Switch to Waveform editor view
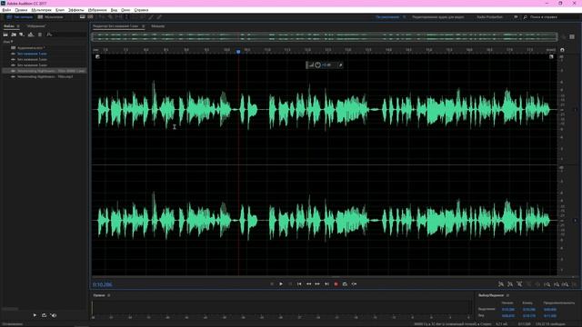582x327 pixels. 20,17
